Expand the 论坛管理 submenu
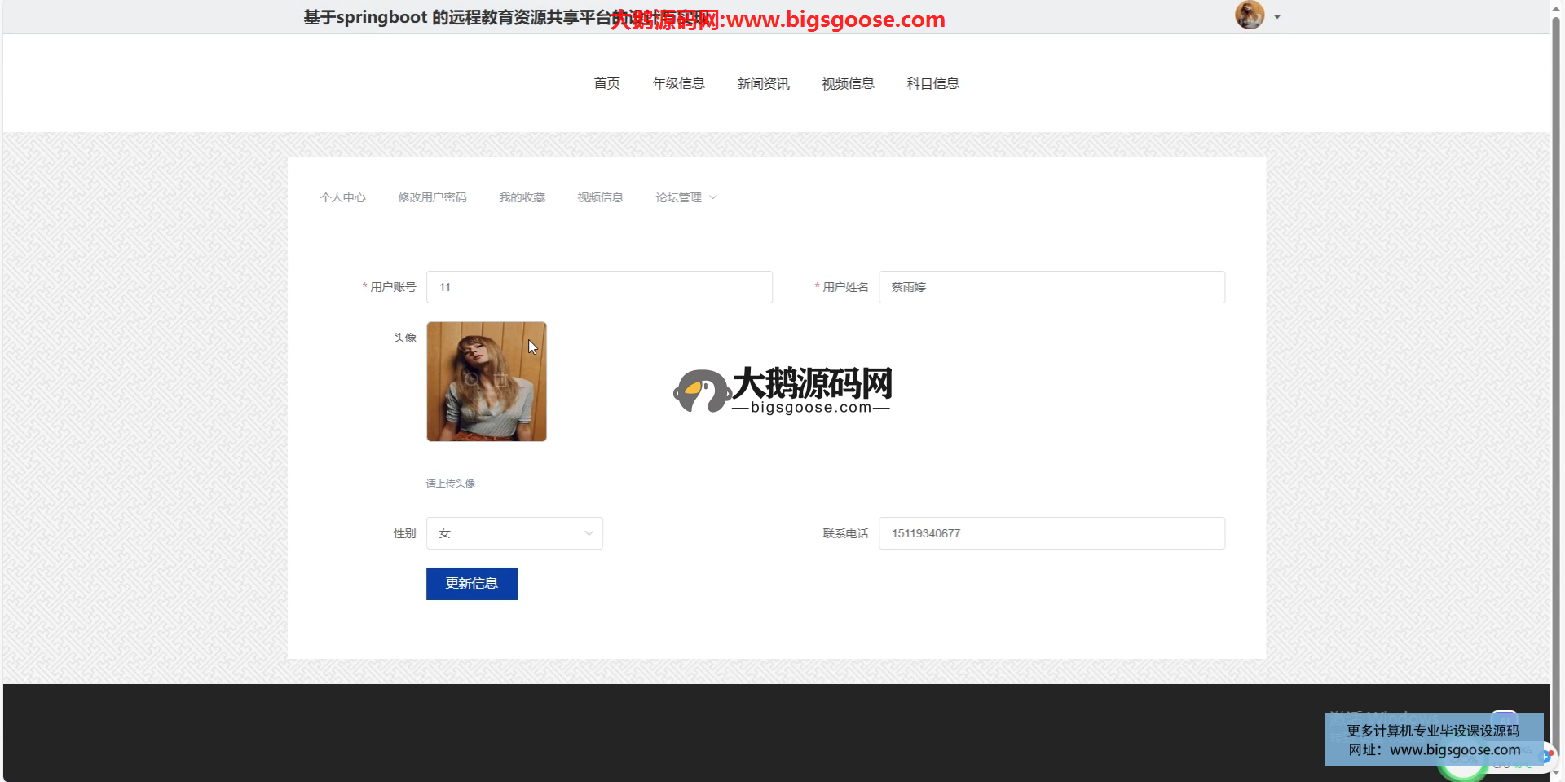The width and height of the screenshot is (1565, 782). pyautogui.click(x=686, y=197)
